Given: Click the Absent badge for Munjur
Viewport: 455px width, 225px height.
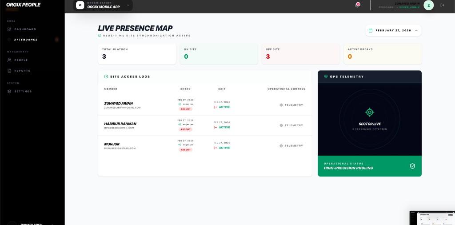Looking at the screenshot, I should coord(185,150).
